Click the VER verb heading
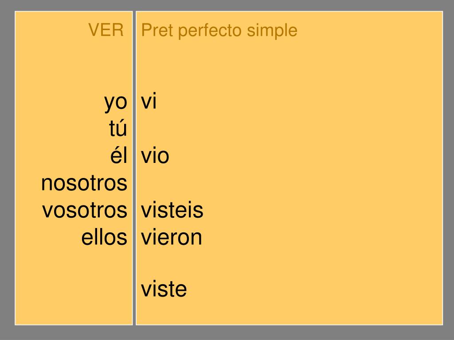454x340 pixels. pos(106,30)
